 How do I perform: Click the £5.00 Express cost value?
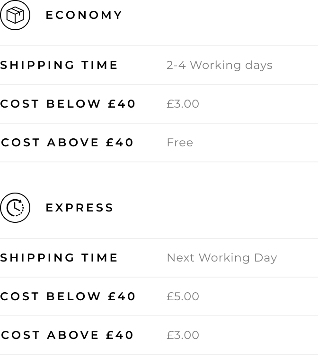(x=183, y=296)
